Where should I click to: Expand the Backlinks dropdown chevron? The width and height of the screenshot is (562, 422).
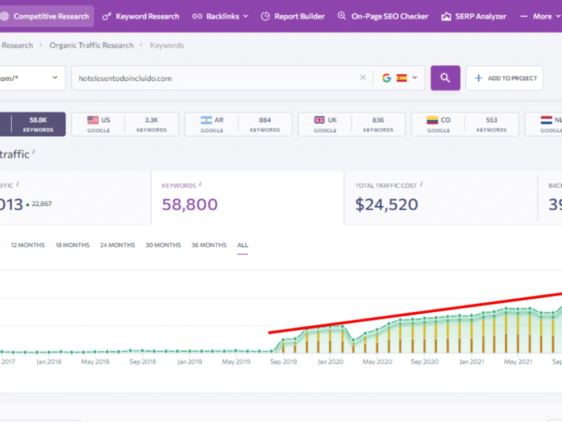246,16
